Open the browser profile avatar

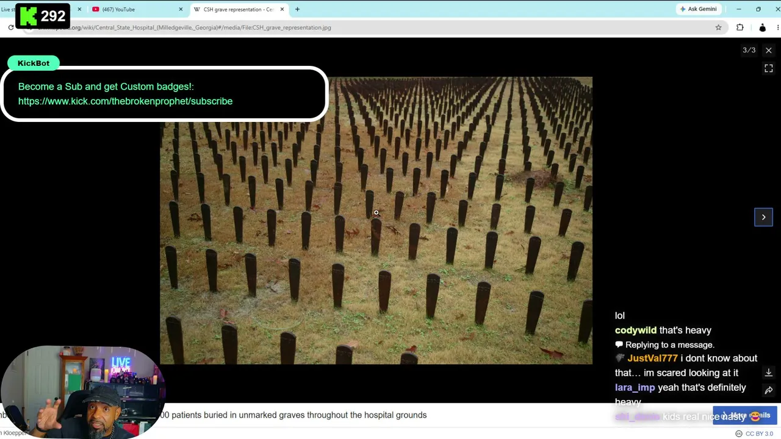pos(762,27)
